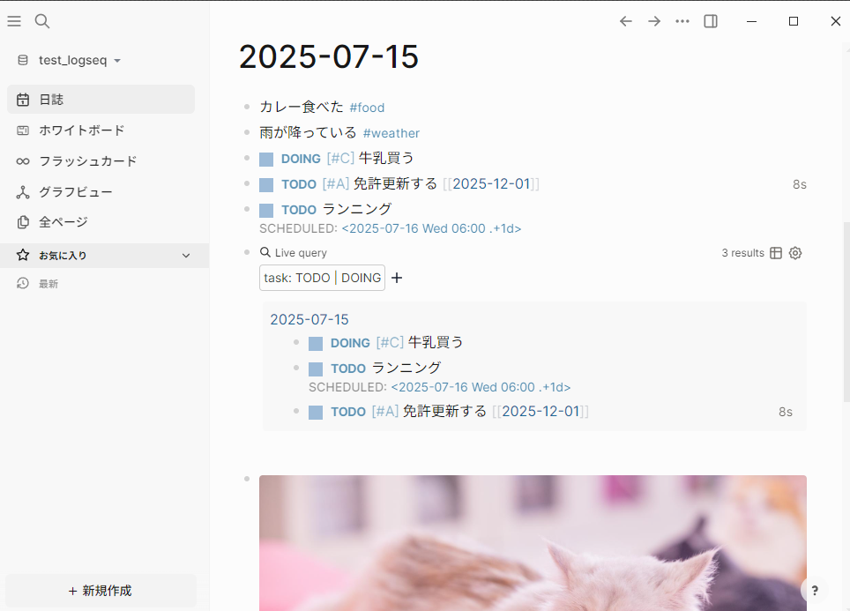Check the TODO ランニング task in journal
850x611 pixels.
tap(266, 211)
